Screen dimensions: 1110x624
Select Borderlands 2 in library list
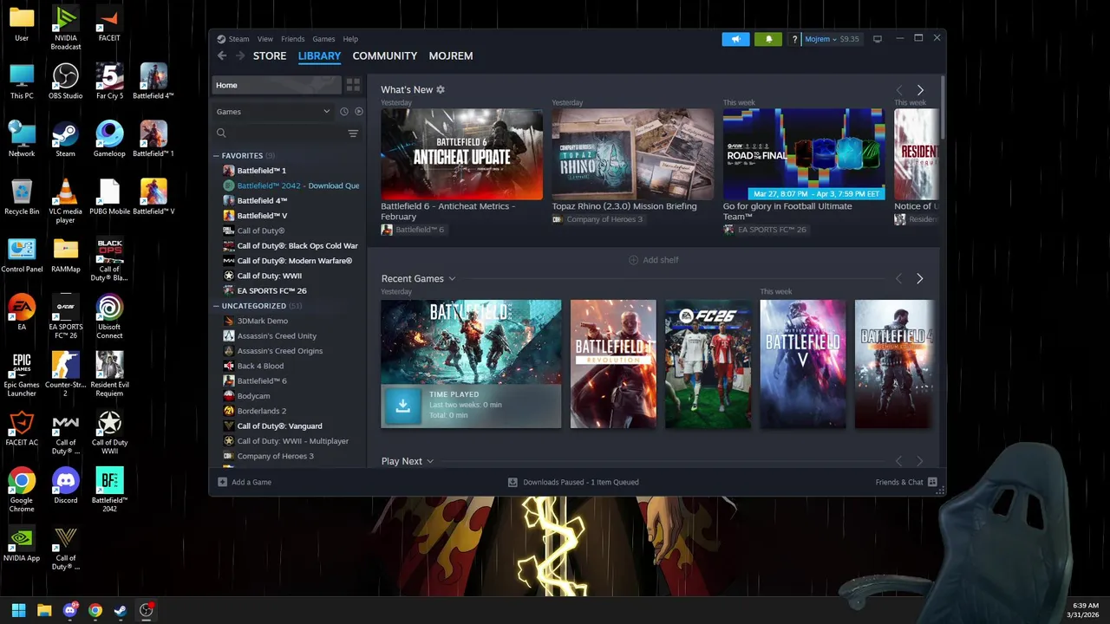(x=262, y=411)
